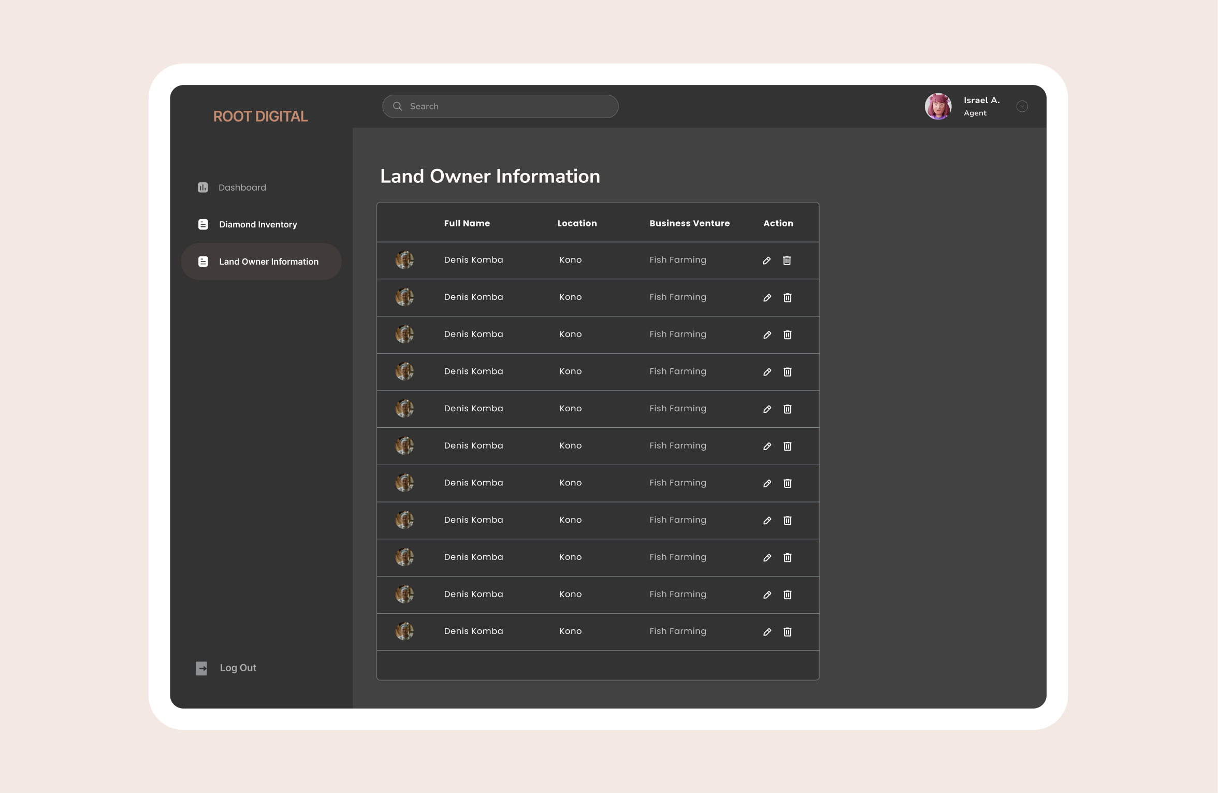This screenshot has height=793, width=1218.
Task: Click the Dashboard chart icon in sidebar
Action: [202, 188]
